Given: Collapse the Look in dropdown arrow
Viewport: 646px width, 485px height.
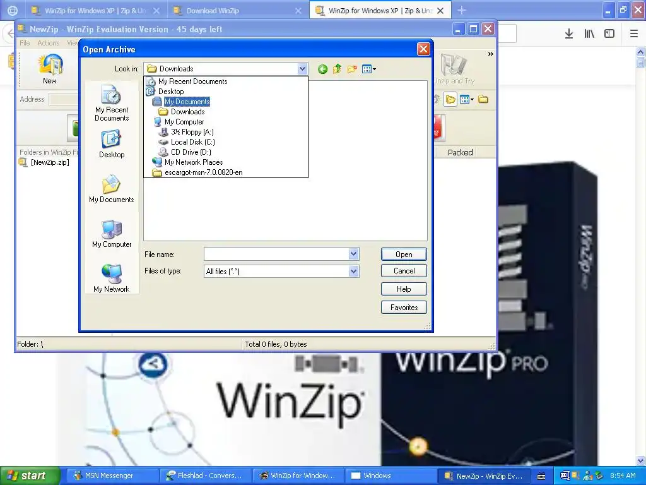Looking at the screenshot, I should pyautogui.click(x=302, y=69).
